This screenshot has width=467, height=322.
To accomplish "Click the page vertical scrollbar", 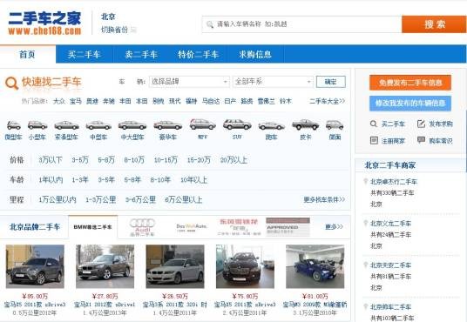I will click(465, 140).
